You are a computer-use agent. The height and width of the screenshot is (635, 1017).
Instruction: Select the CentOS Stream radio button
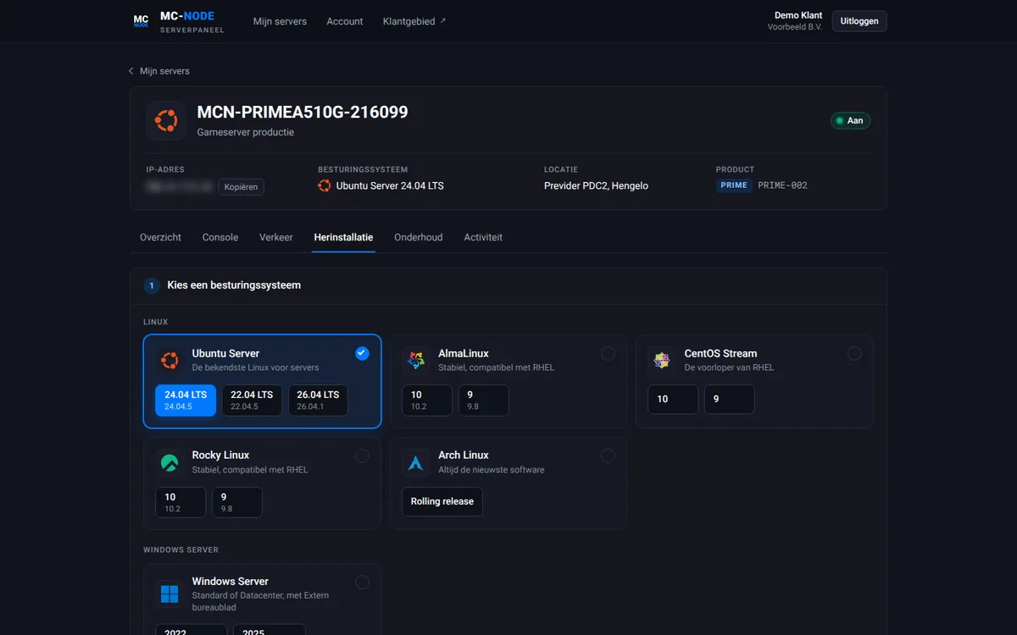pyautogui.click(x=854, y=354)
